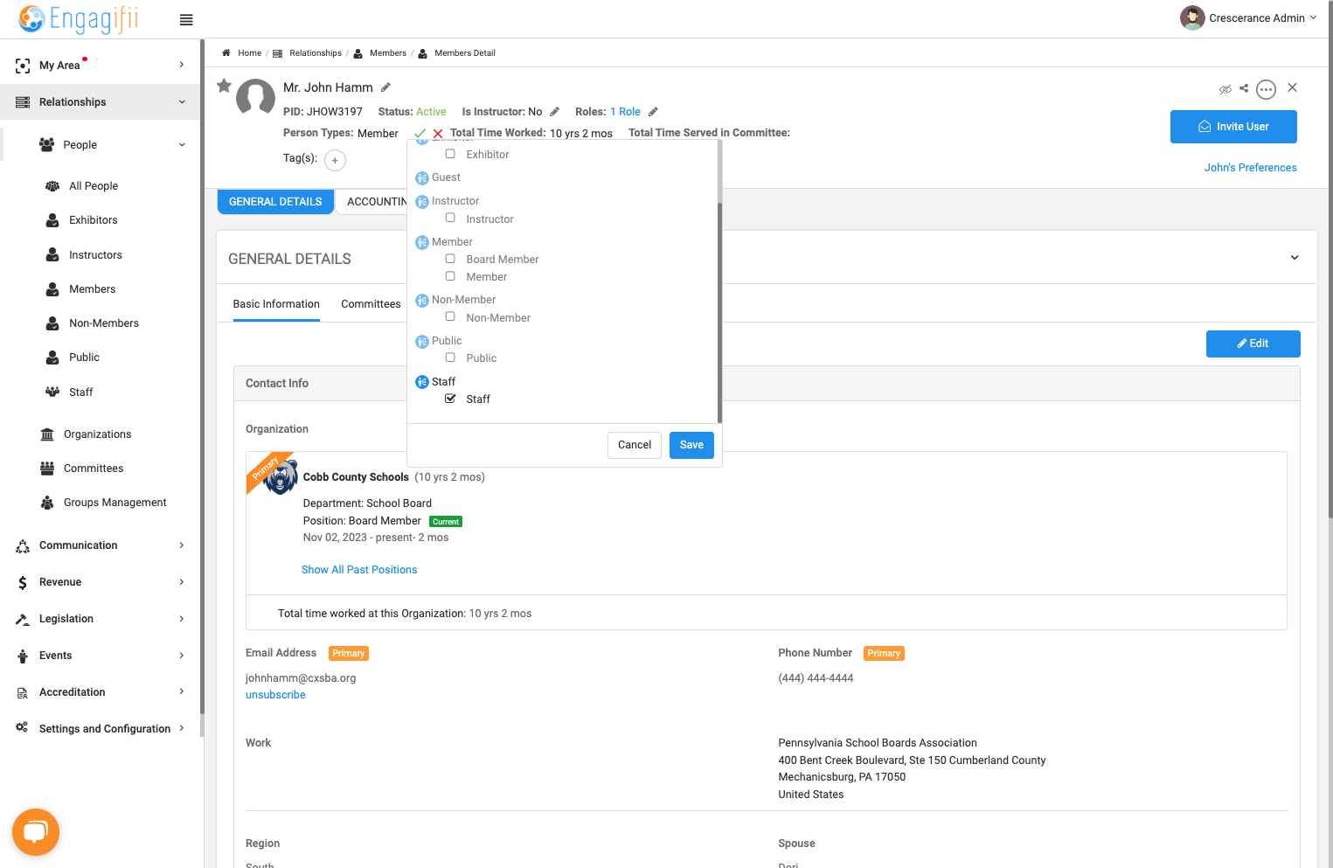Add a tag using the plus circle

[x=335, y=160]
